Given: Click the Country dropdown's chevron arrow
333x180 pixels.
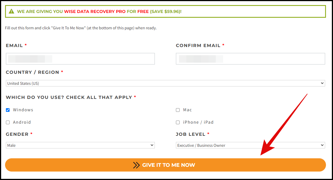Looking at the screenshot, I should [x=322, y=83].
